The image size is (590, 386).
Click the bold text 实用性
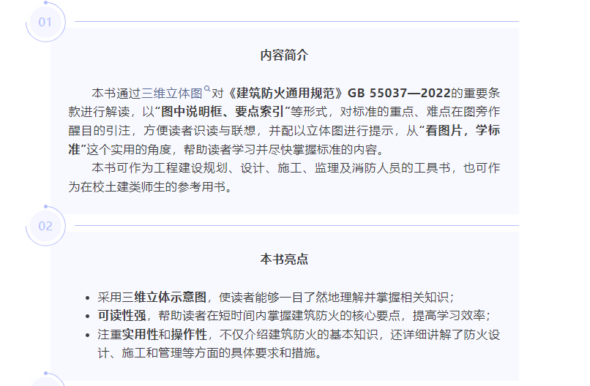coord(140,334)
